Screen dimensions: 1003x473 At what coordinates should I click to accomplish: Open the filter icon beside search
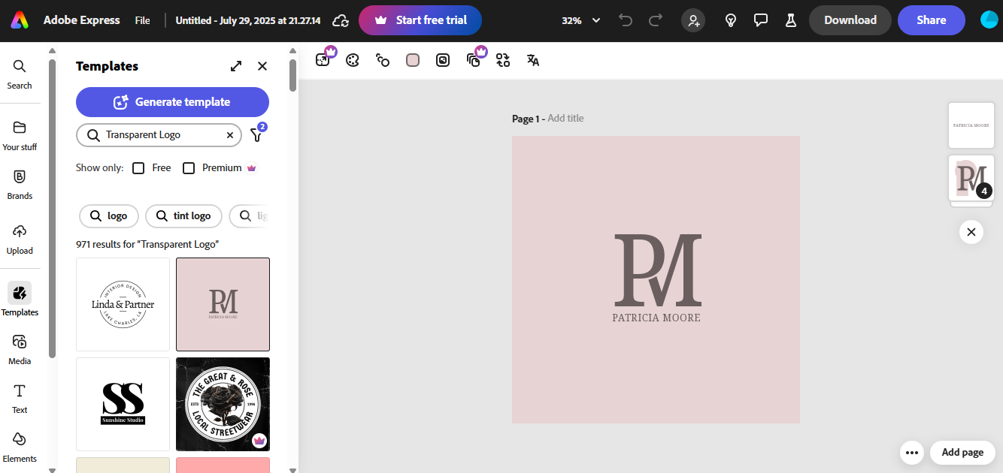coord(256,135)
